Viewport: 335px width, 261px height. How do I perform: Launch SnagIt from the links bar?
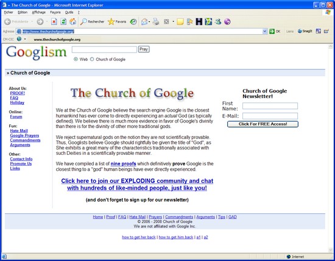305,31
